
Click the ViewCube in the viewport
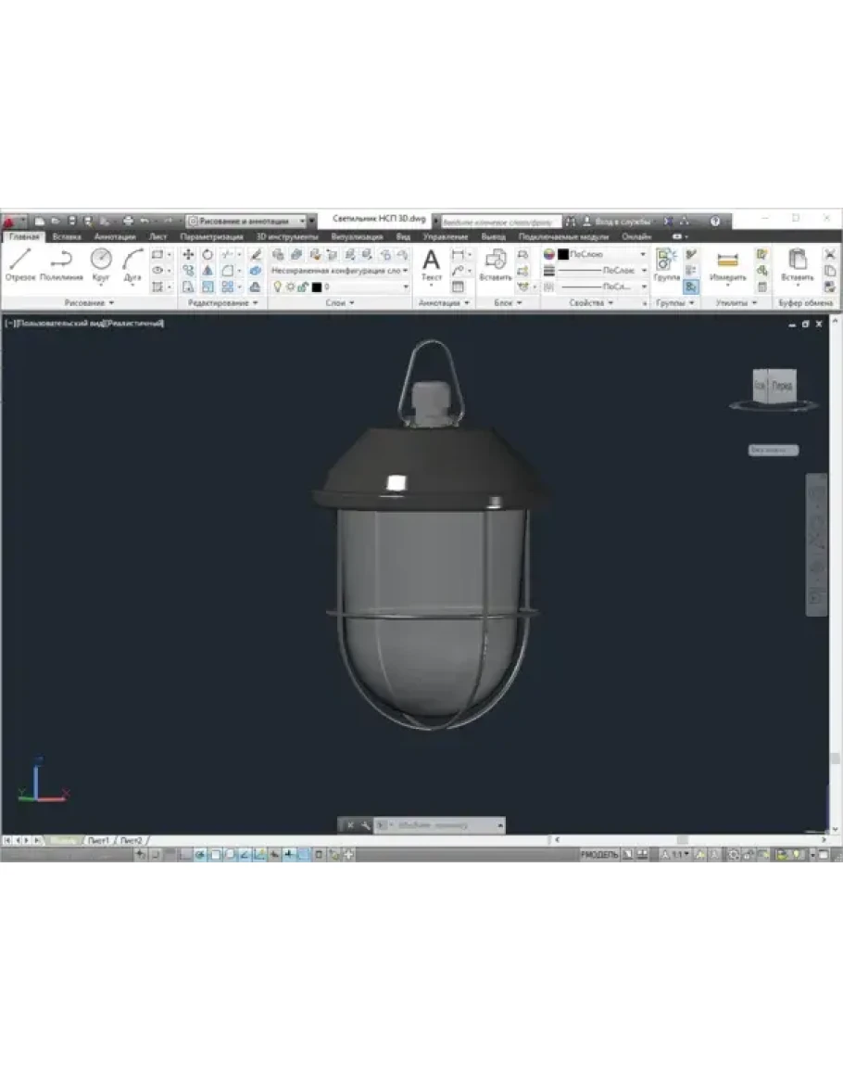tap(772, 385)
